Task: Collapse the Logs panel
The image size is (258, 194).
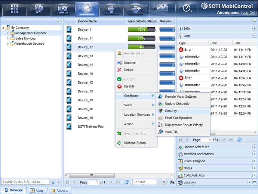Action: 254,35
